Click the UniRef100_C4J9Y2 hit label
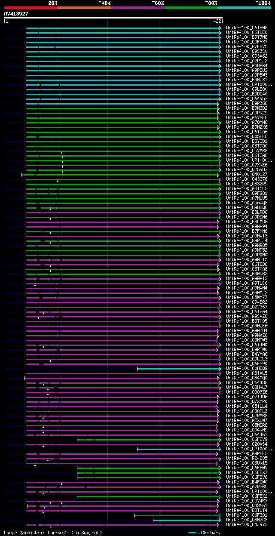Screen dimensions: 275x536 [x=247, y=524]
